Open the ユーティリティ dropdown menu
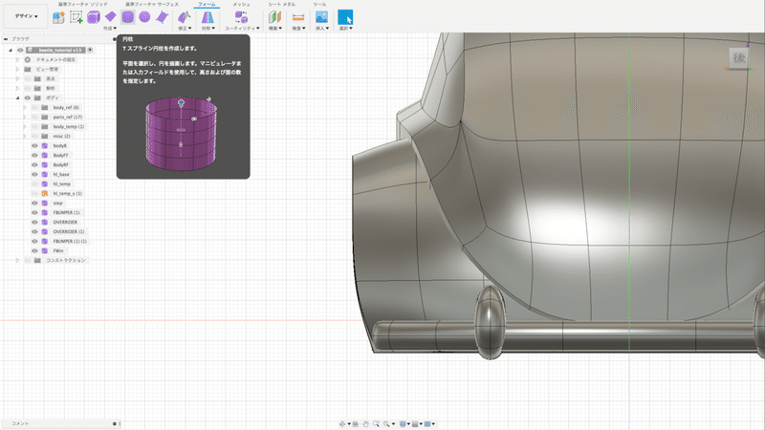 [x=241, y=29]
